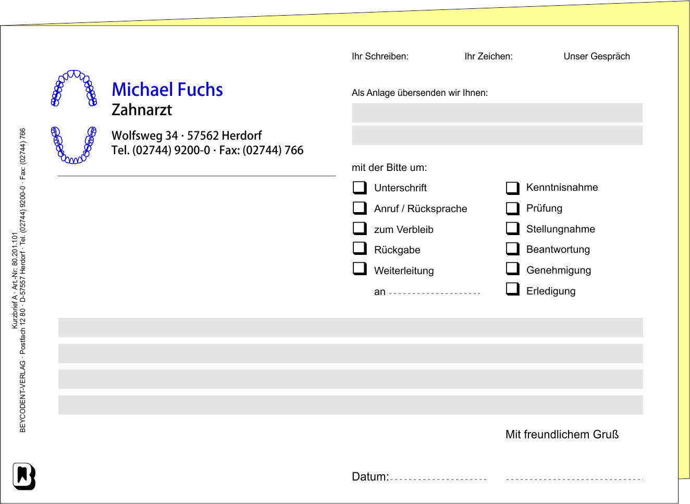Viewport: 690px width, 504px height.
Task: Check the Beantwortung box
Action: pos(513,249)
